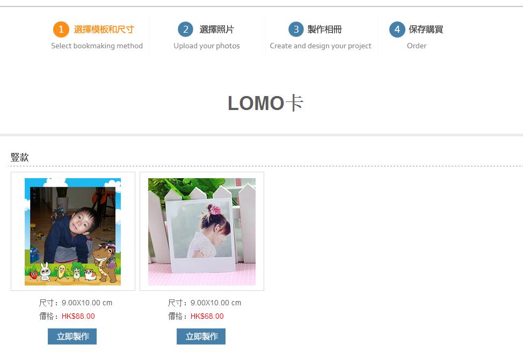Click 立即製作 button under HK$68.00 card

(201, 336)
